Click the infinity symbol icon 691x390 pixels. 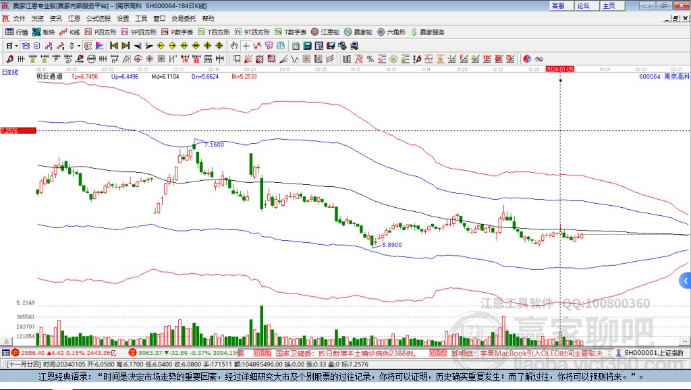(539, 59)
